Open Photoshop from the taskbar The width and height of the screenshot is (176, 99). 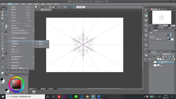click(x=70, y=96)
